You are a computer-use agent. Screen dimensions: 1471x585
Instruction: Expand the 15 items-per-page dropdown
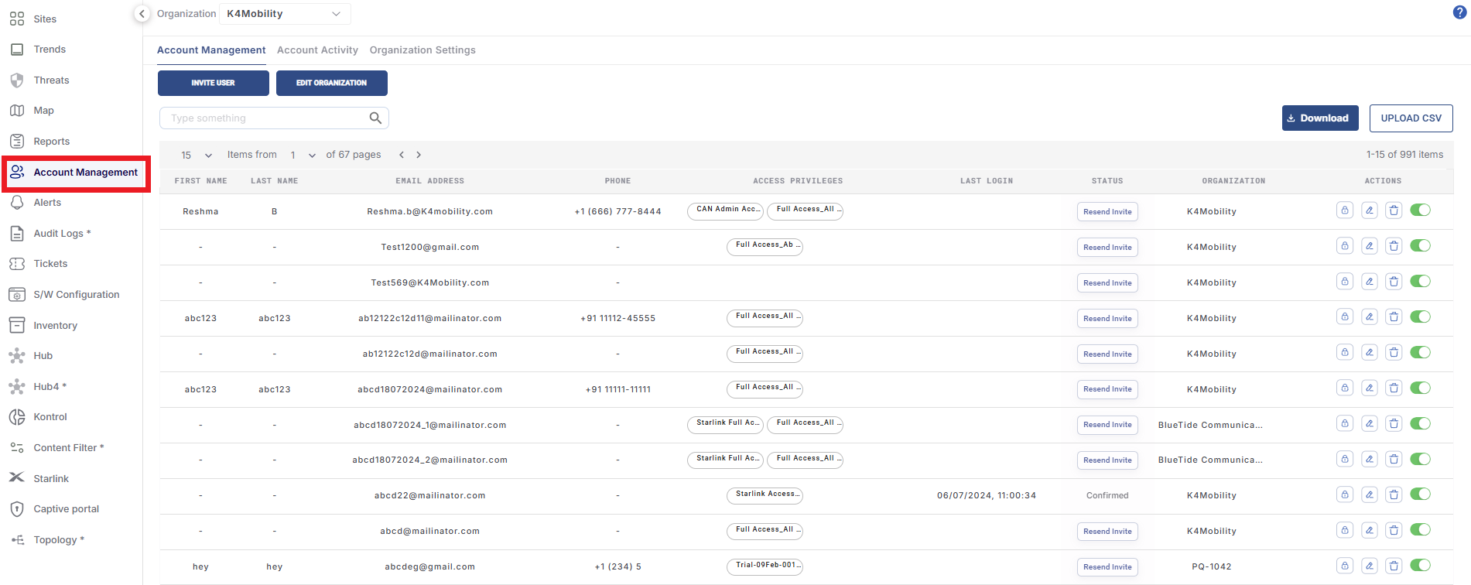click(197, 156)
